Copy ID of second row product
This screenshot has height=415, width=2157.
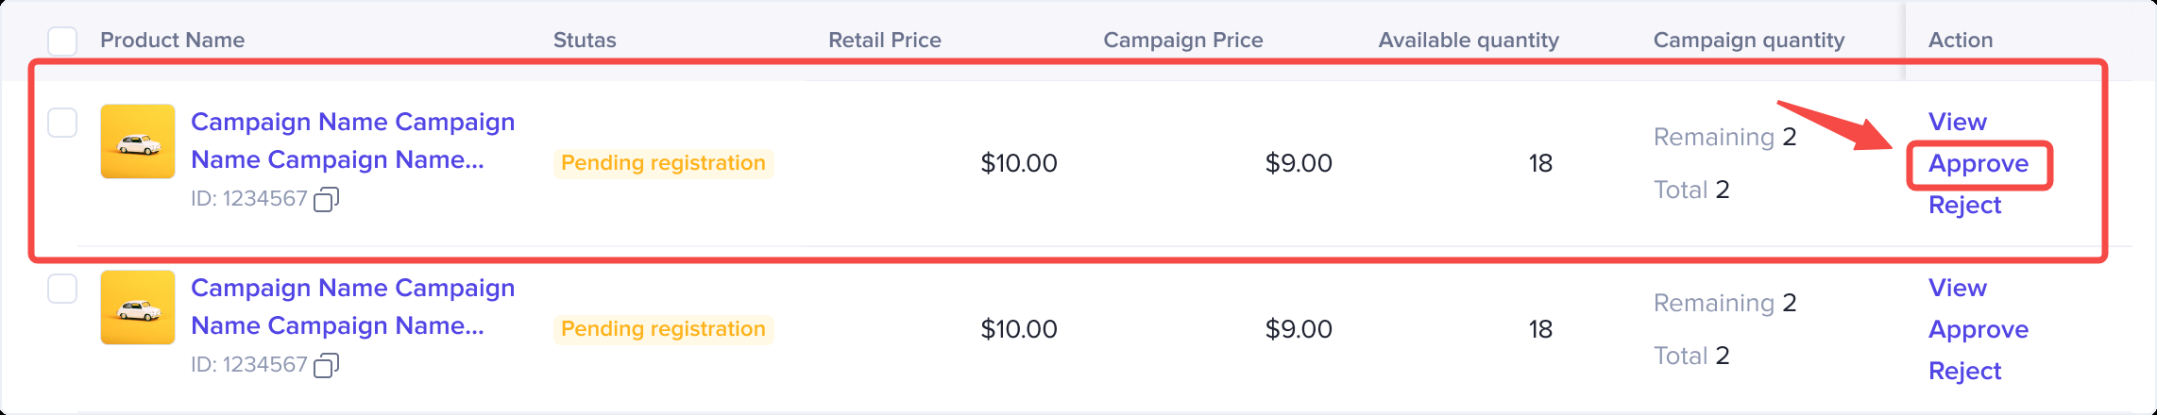tap(326, 365)
